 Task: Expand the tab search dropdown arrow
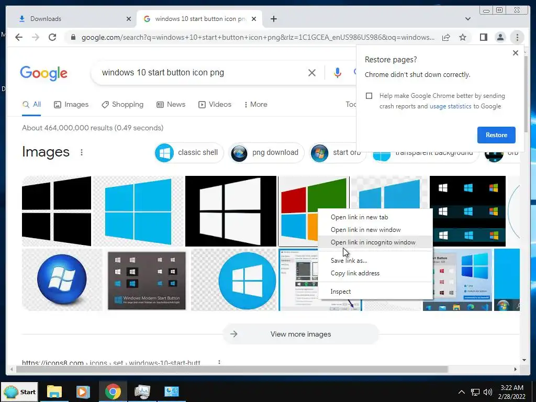click(467, 19)
